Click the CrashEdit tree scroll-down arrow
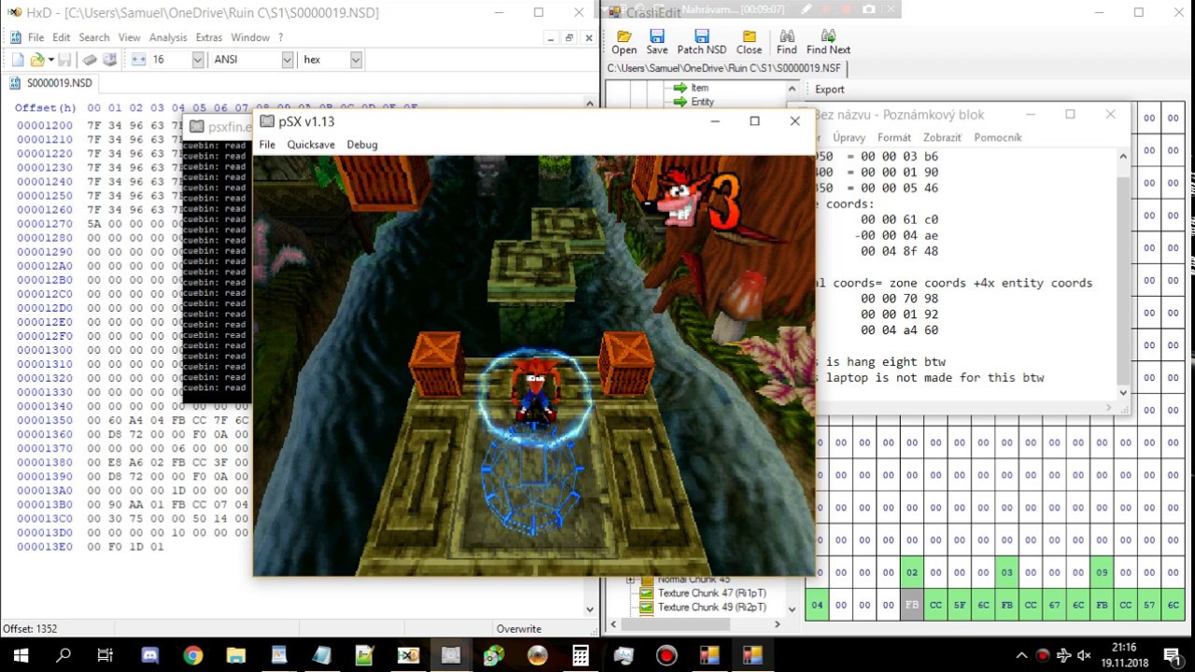Image resolution: width=1195 pixels, height=672 pixels. coord(793,609)
